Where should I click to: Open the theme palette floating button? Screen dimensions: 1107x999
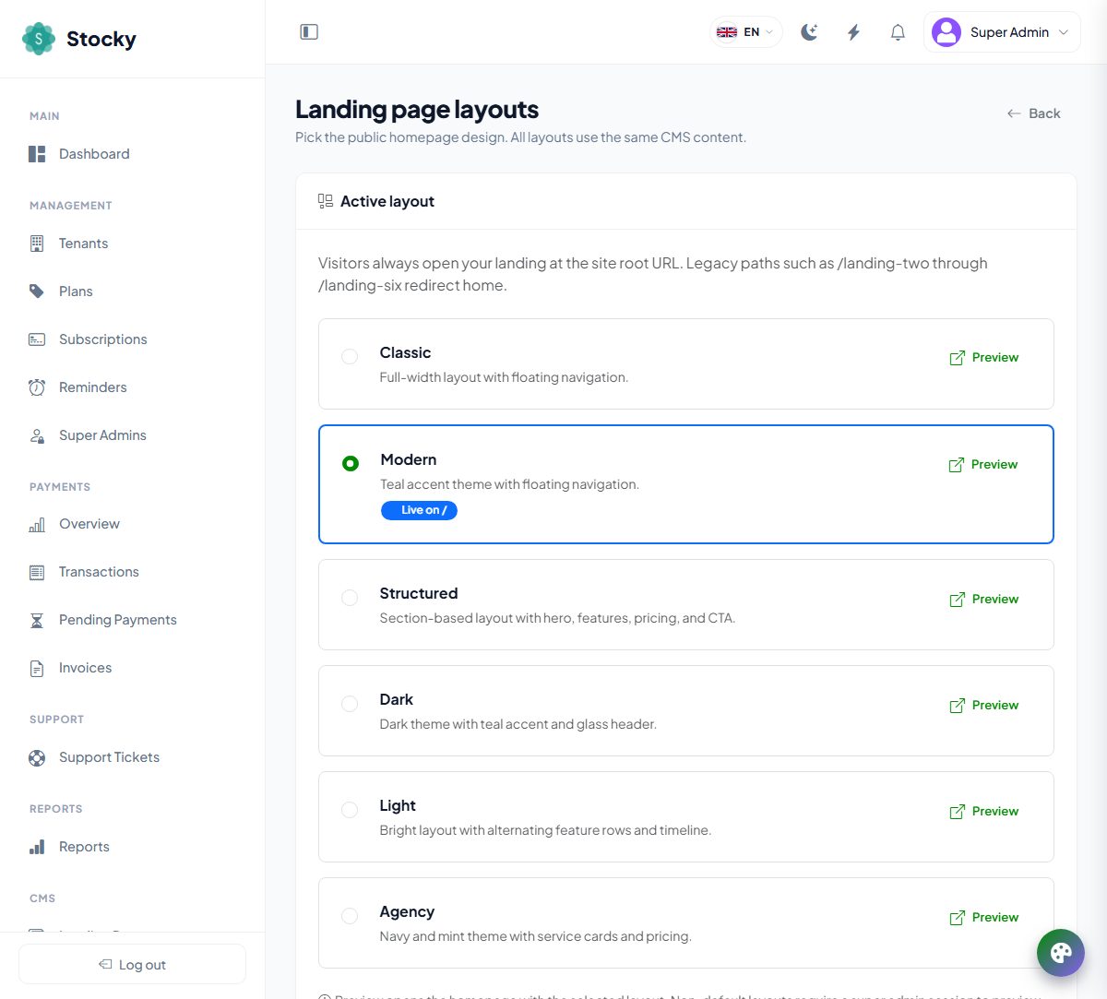click(1061, 952)
